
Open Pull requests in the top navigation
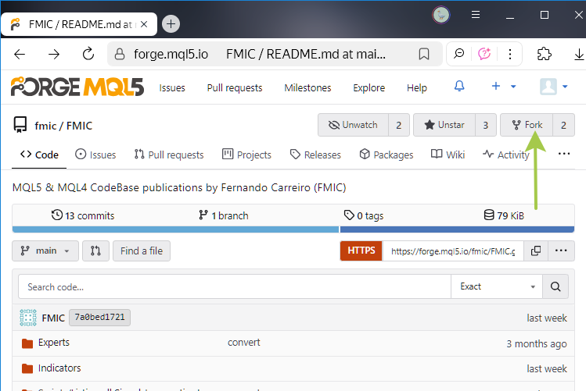point(235,88)
